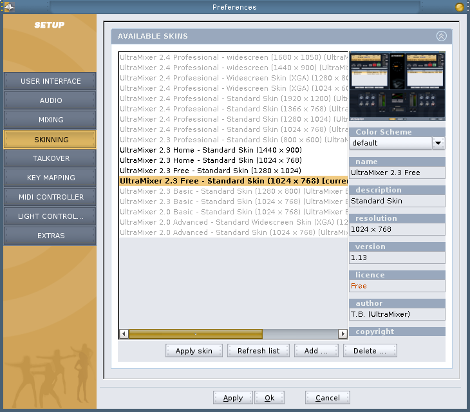Click the skin list right scroll arrow
Image resolution: width=470 pixels, height=412 pixels.
click(343, 333)
